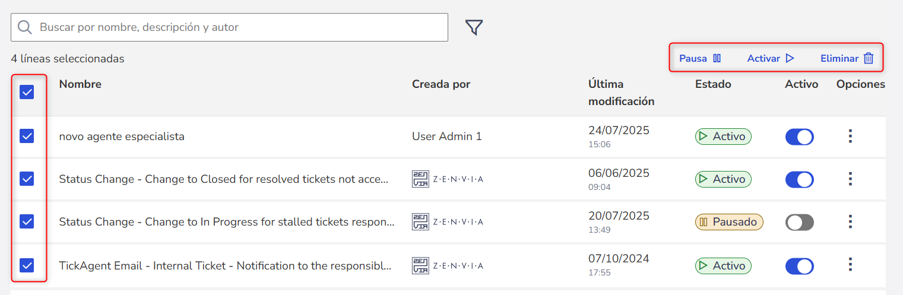Open options menu for Status Change Closed row
This screenshot has width=903, height=295.
pyautogui.click(x=850, y=179)
